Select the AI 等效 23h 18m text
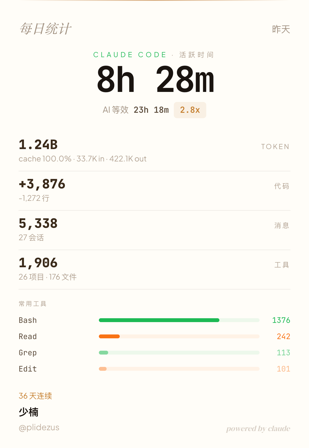 pos(136,110)
